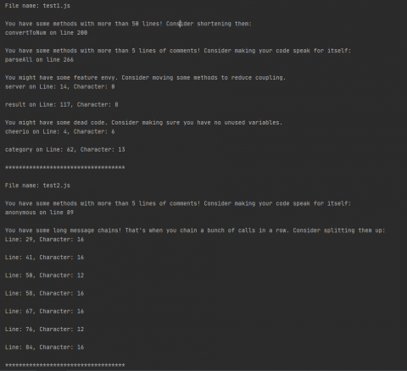Click the dead code warning message

pyautogui.click(x=143, y=123)
